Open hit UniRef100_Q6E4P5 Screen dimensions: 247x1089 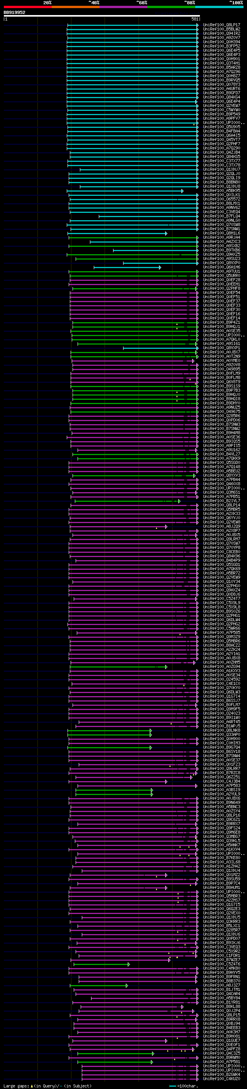221,50
